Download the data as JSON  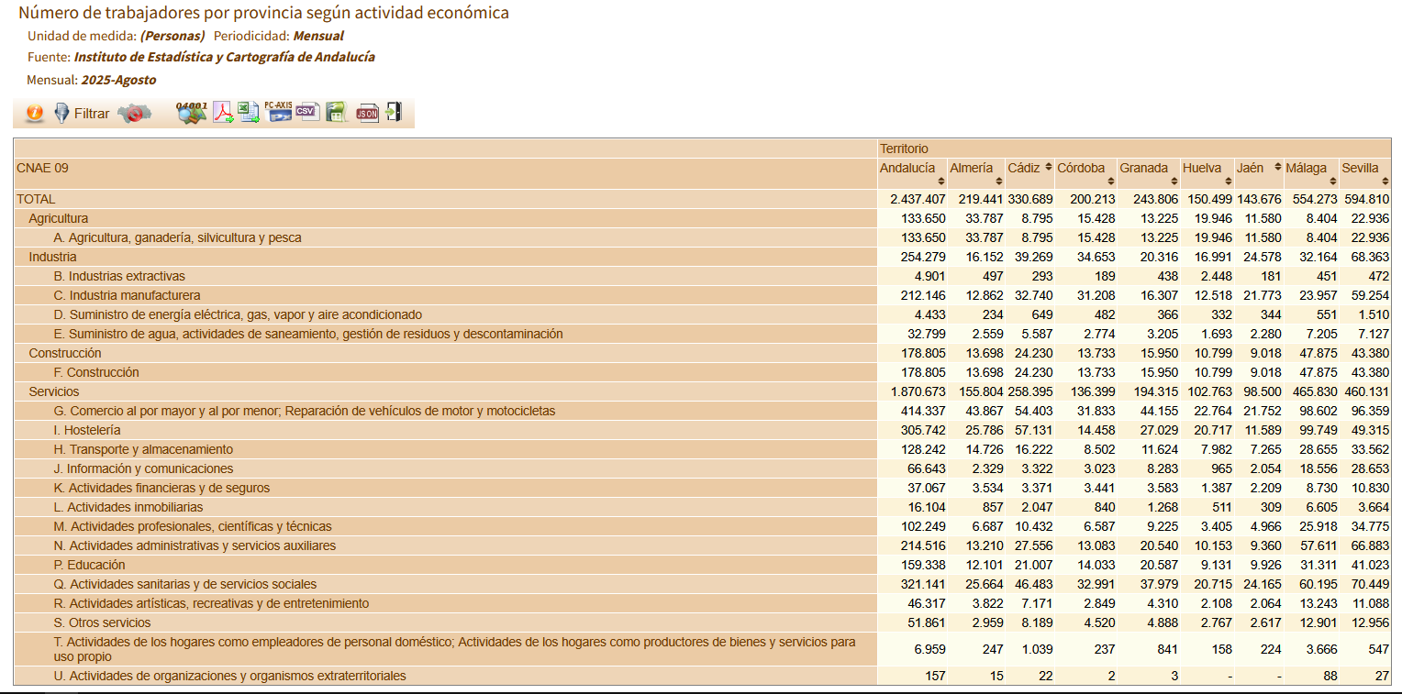367,113
